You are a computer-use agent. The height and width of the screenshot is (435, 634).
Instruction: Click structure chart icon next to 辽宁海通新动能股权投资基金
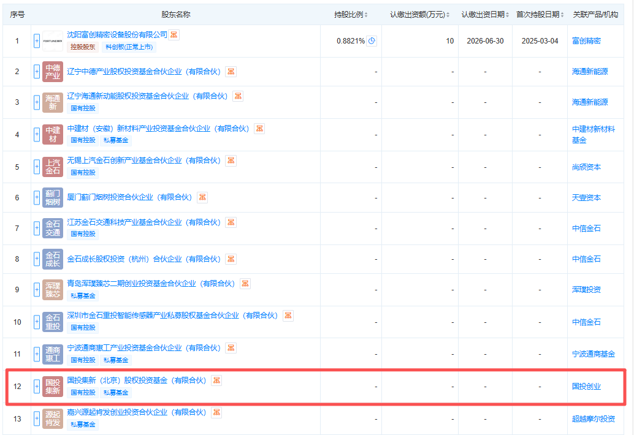pos(238,96)
